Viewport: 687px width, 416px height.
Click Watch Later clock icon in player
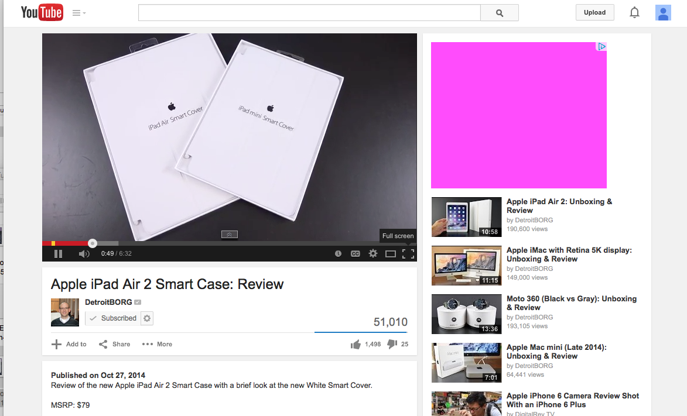click(x=339, y=253)
